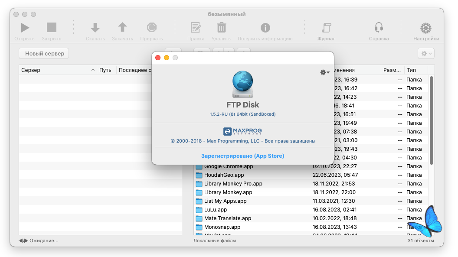Click the Последнее column header

(134, 70)
